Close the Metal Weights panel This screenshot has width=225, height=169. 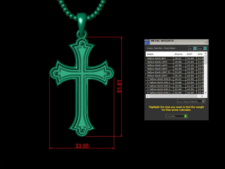pos(206,42)
